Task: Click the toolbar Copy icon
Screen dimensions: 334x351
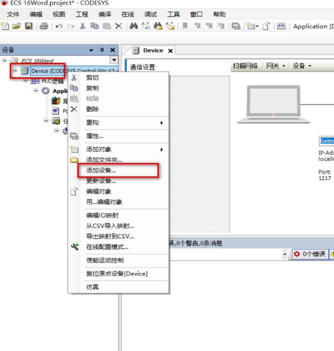Action: pos(95,26)
